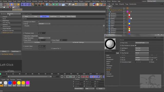Click the Apply button in coordinates
164x92 pixels.
100,89
